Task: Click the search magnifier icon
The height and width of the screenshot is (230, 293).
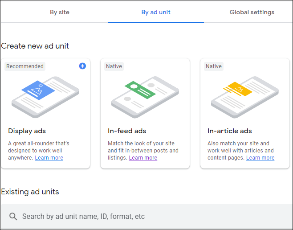Action: 13,216
